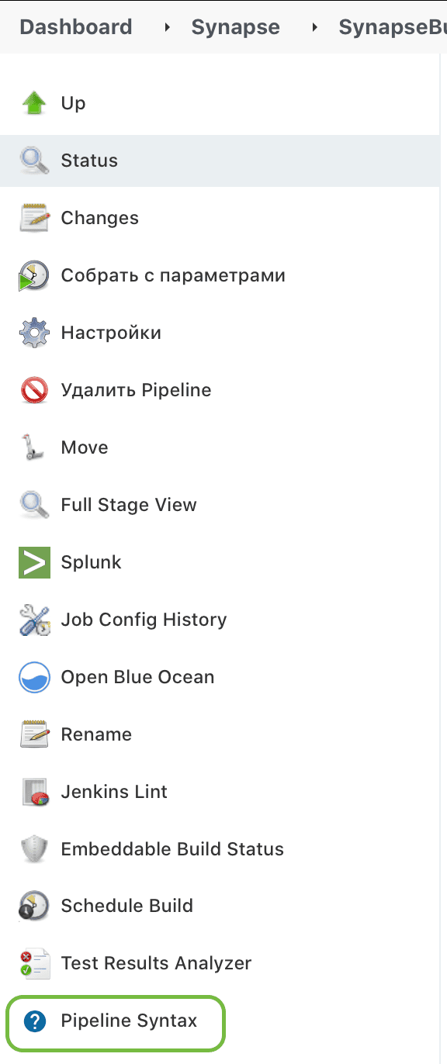This screenshot has height=1064, width=447.
Task: Expand the breadcrumb arrow after Dashboard
Action: [x=167, y=26]
